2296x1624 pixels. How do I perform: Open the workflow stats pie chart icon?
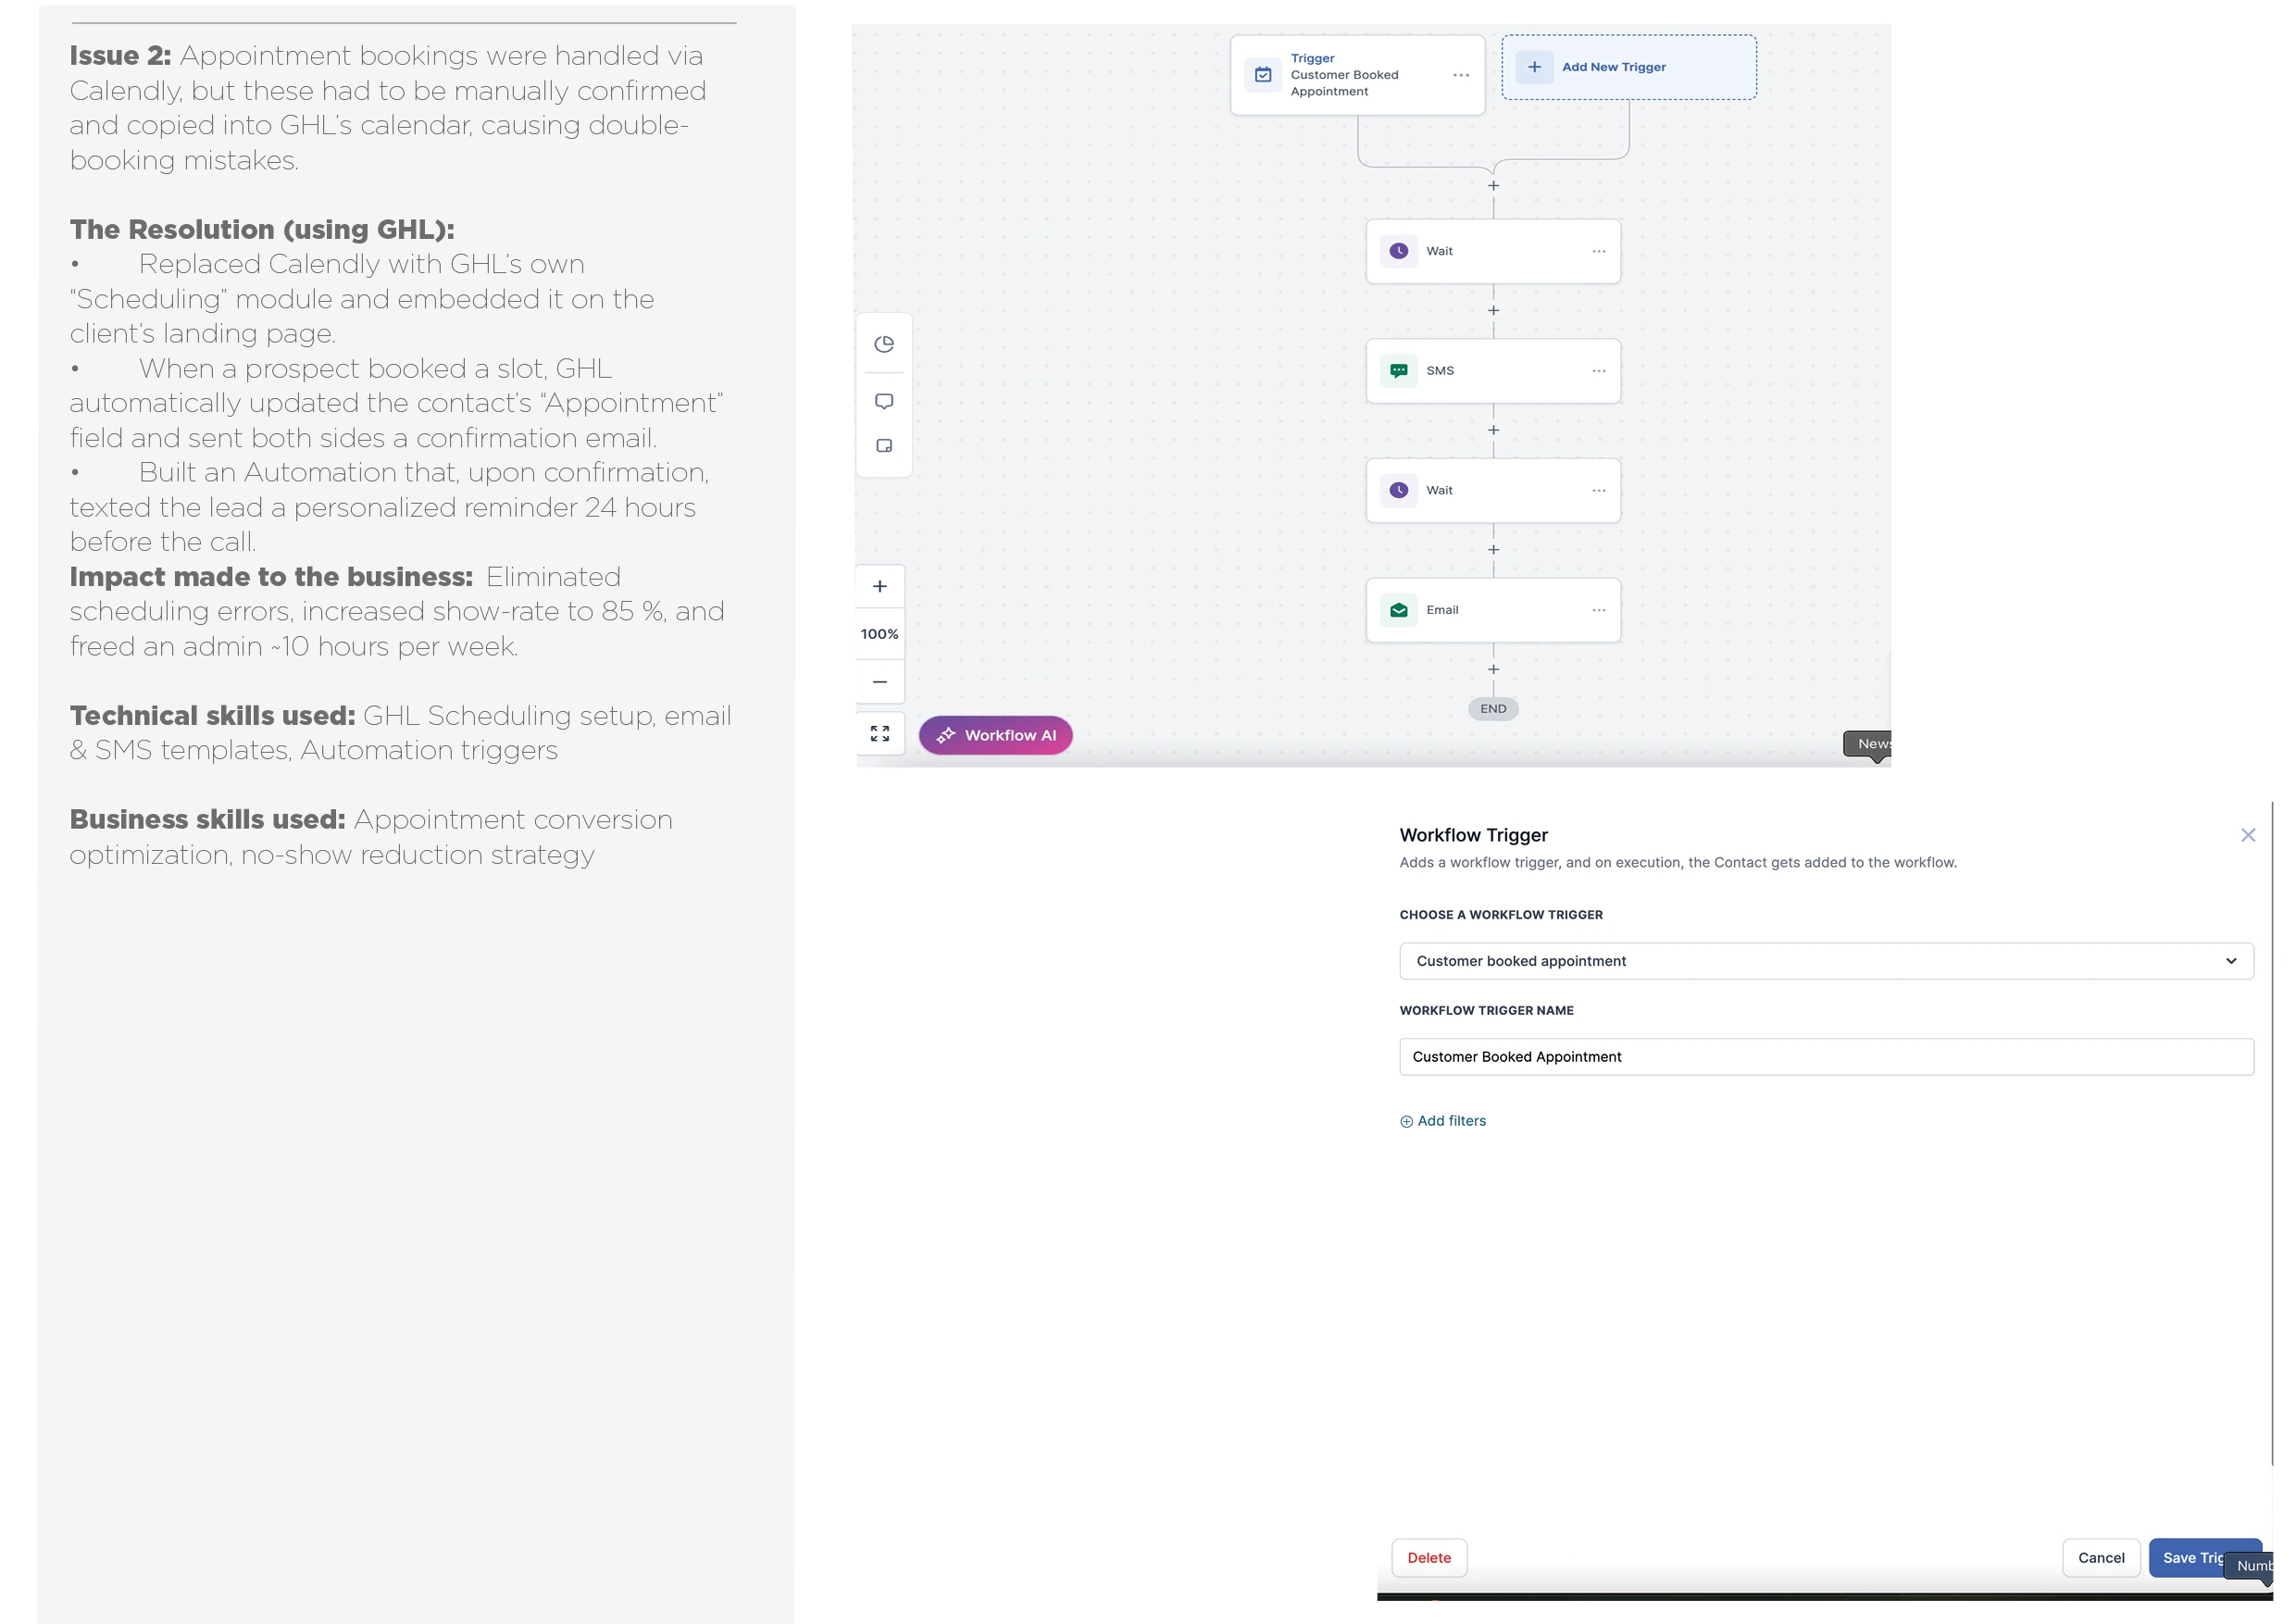pos(884,345)
